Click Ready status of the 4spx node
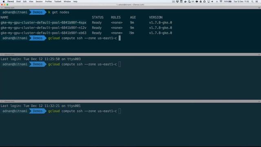Image resolution: width=261 pixels, height=147 pixels. click(x=97, y=22)
